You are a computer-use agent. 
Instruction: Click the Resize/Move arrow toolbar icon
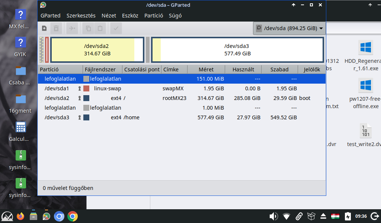click(72, 28)
